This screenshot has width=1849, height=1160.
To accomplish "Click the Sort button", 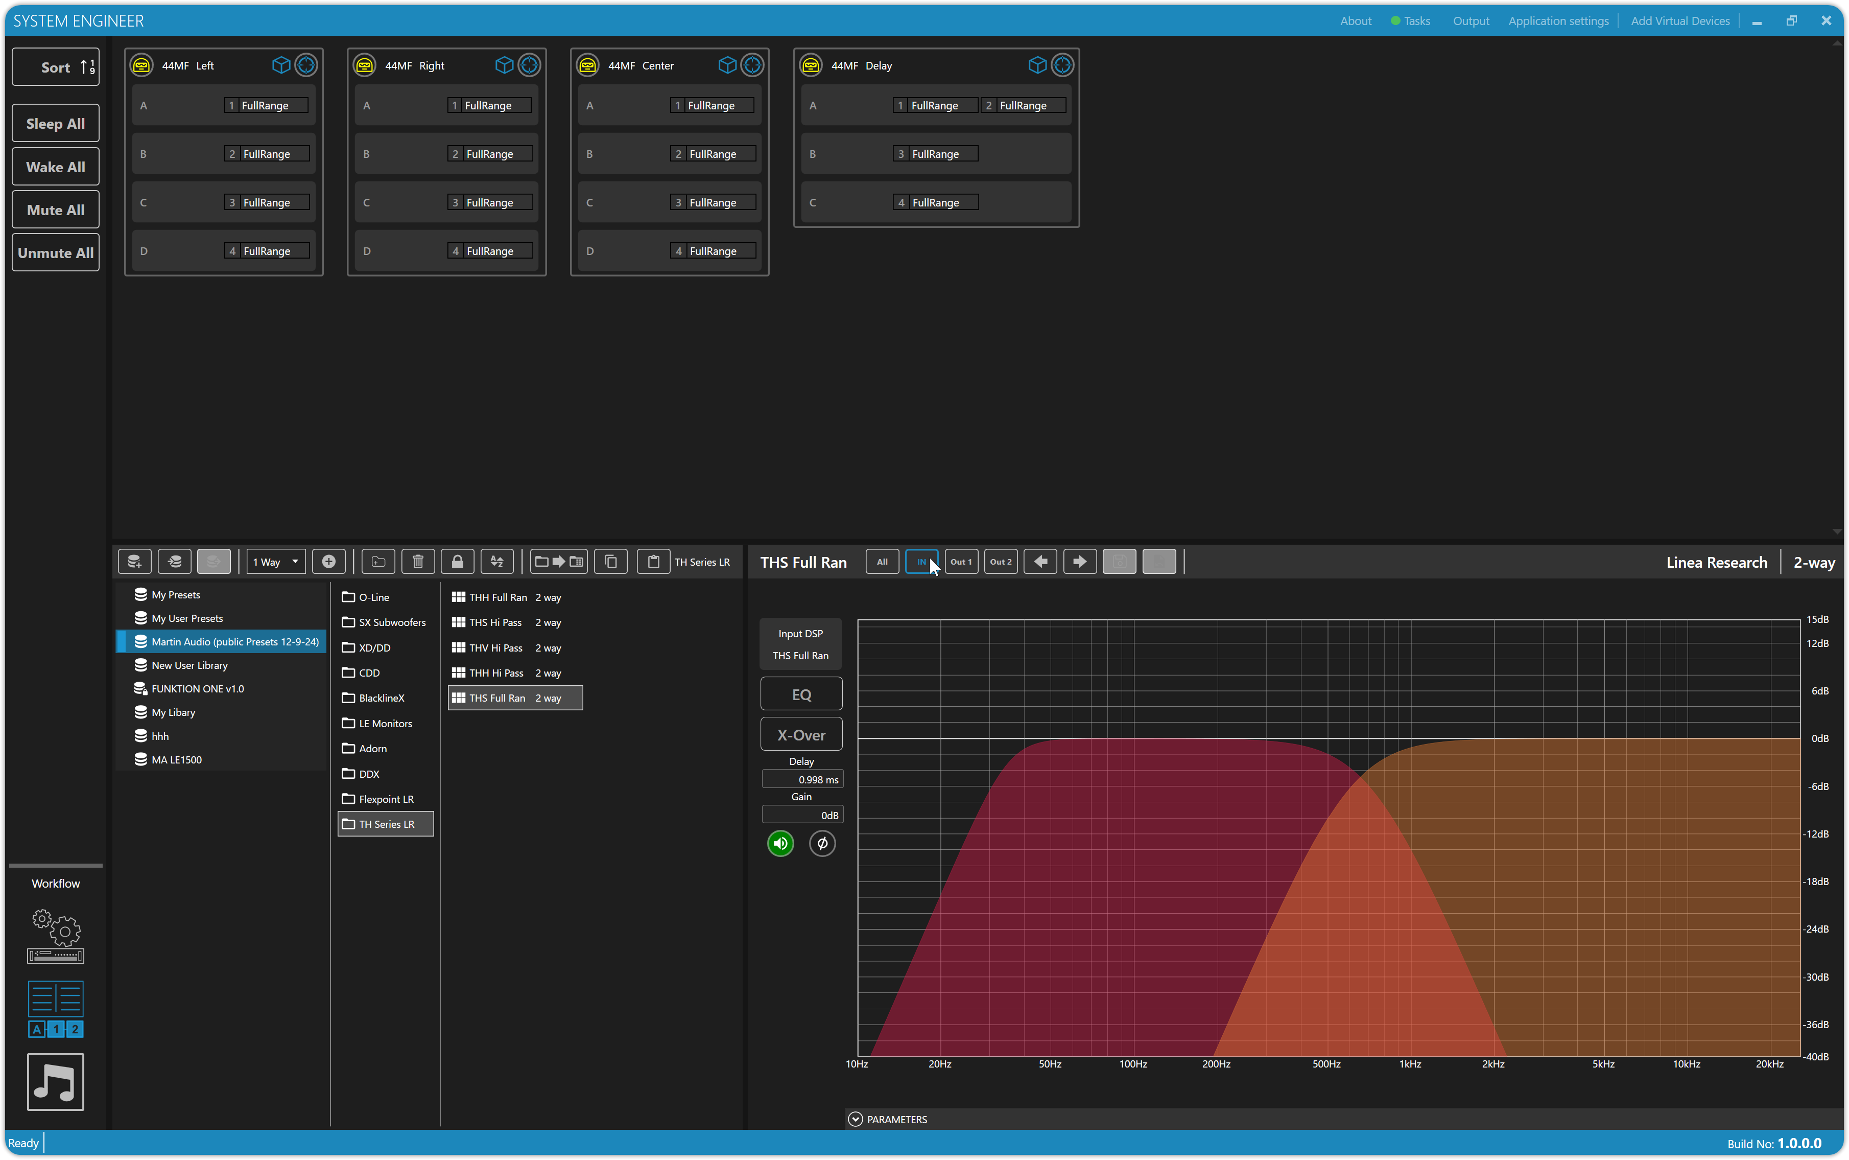I will (x=55, y=67).
